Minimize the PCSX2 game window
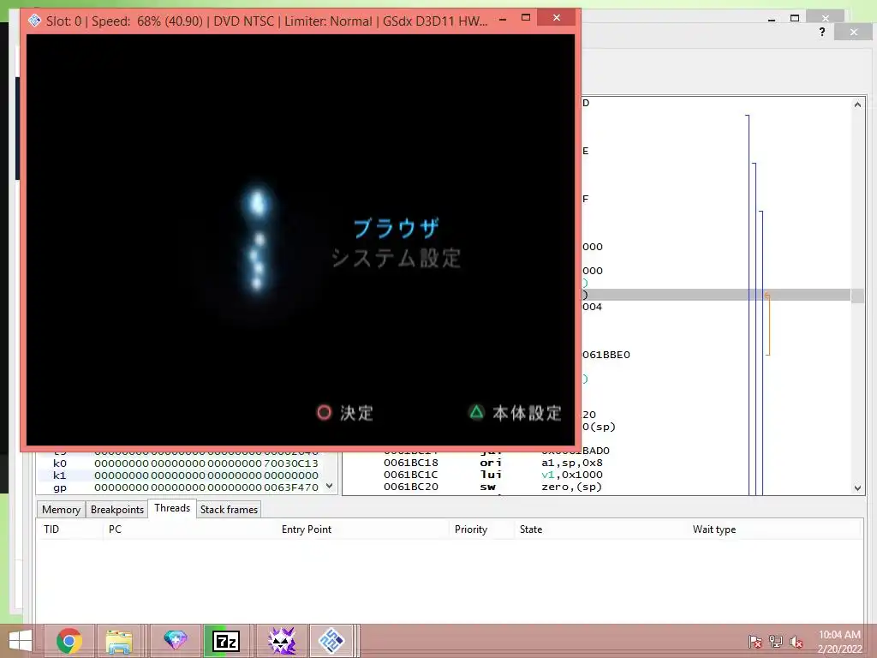 (x=503, y=19)
